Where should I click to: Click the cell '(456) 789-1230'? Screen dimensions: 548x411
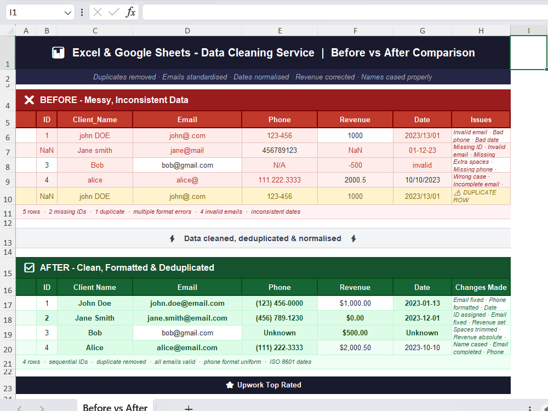pyautogui.click(x=279, y=318)
